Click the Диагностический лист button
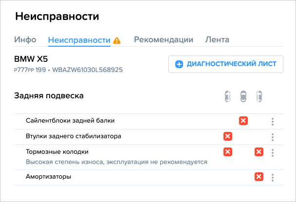This screenshot has height=202, width=296. pyautogui.click(x=226, y=64)
